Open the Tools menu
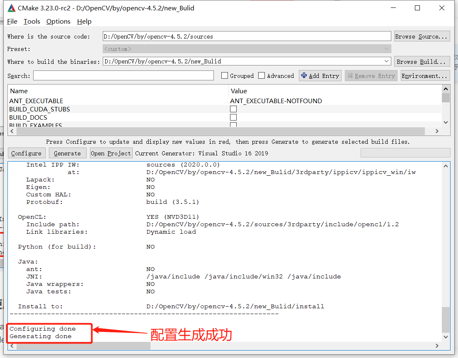Image resolution: width=458 pixels, height=358 pixels. click(x=32, y=21)
